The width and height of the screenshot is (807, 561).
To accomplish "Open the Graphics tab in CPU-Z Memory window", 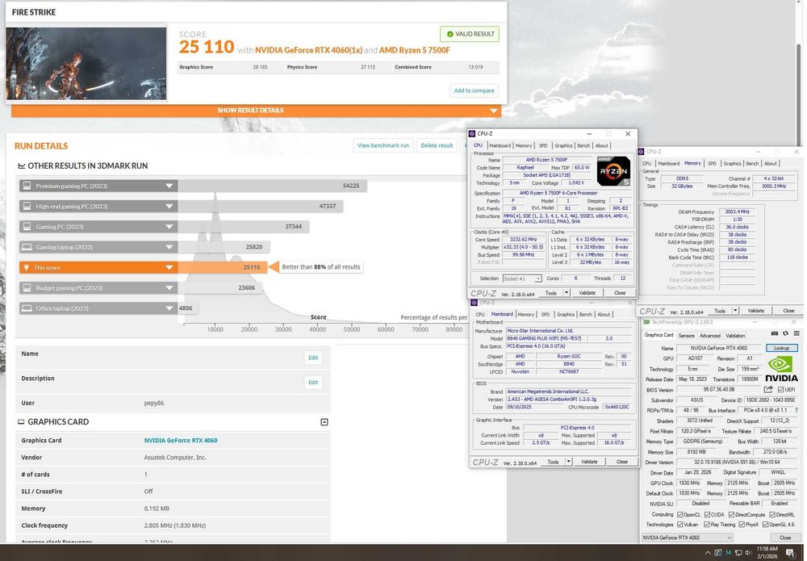I will pyautogui.click(x=732, y=164).
